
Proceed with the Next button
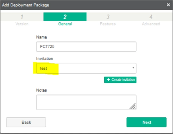[x=146, y=122]
